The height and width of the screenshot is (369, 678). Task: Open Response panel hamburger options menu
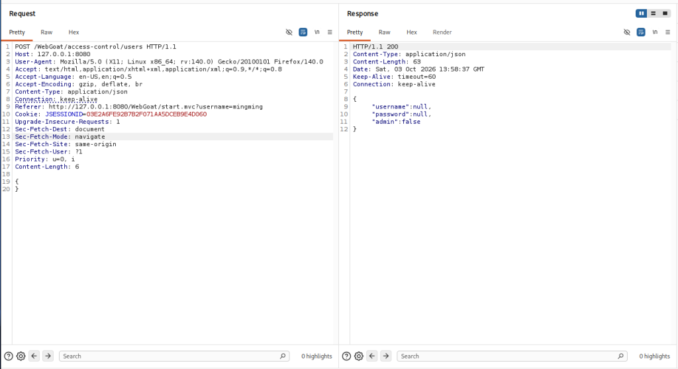pos(667,32)
